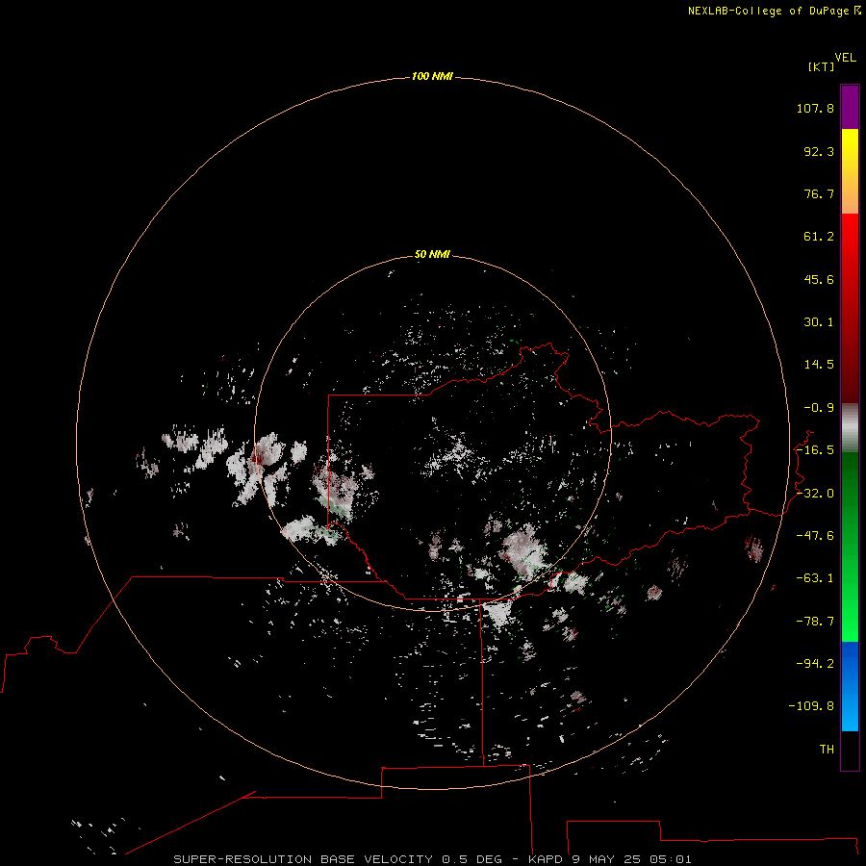Viewport: 866px width, 866px height.
Task: Click the yellow-orange segment of the color bar
Action: (x=850, y=171)
